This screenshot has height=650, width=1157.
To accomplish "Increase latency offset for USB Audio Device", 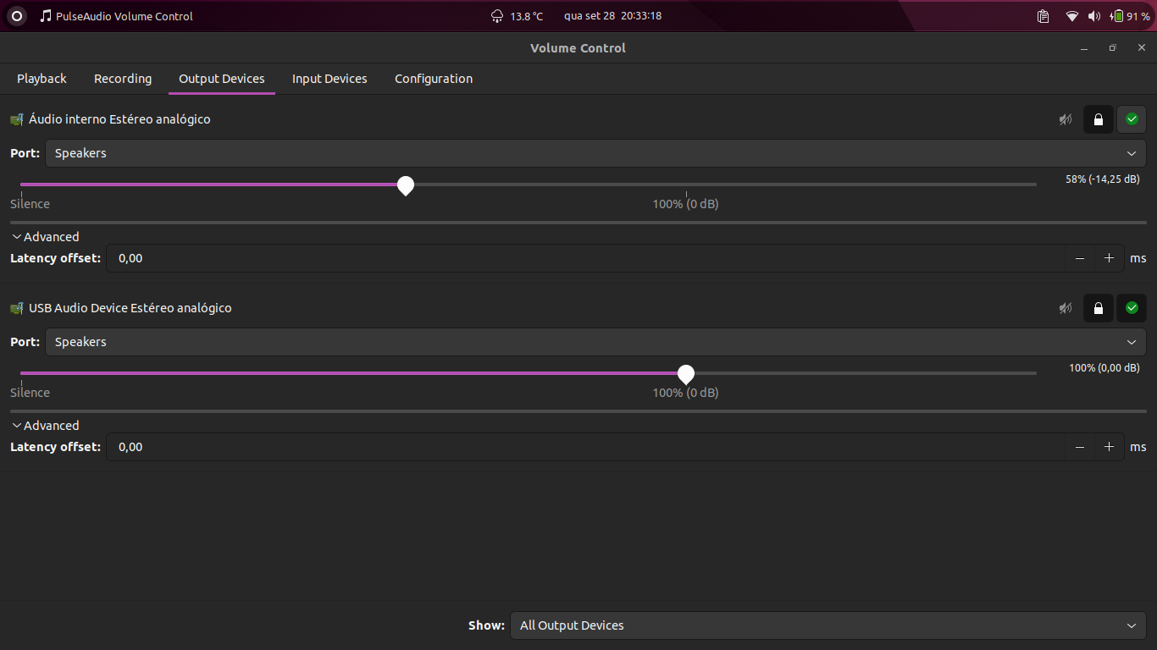I will pyautogui.click(x=1109, y=447).
